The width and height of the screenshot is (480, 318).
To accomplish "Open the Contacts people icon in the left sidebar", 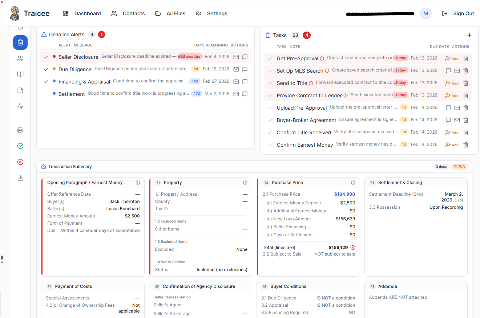I will [x=20, y=58].
